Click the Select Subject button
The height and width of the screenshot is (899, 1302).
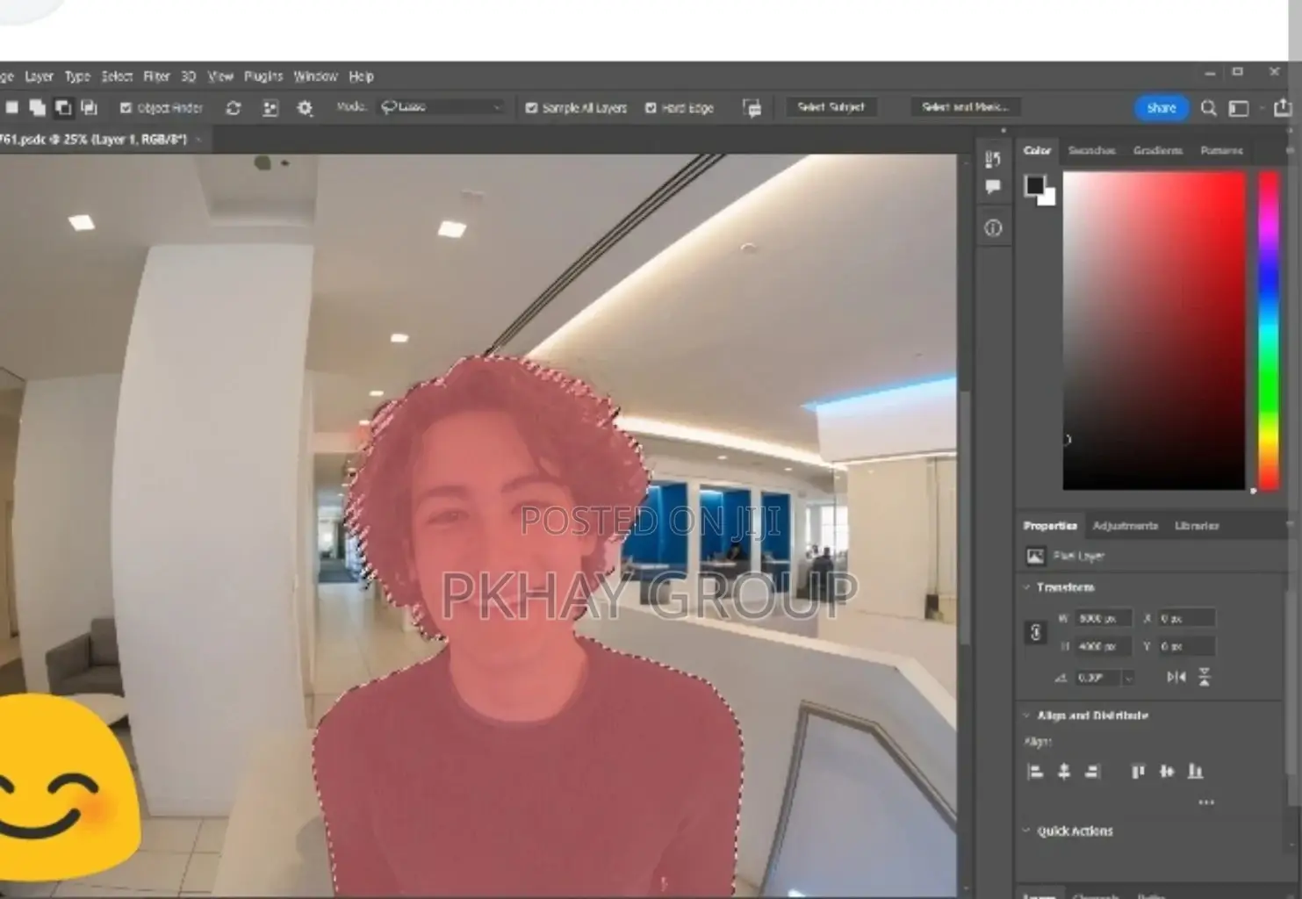(x=831, y=107)
